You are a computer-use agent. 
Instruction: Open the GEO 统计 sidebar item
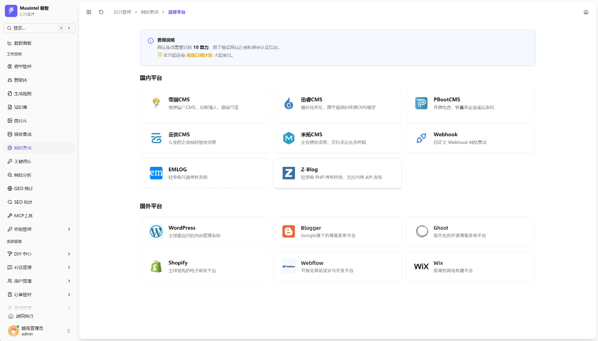[23, 189]
